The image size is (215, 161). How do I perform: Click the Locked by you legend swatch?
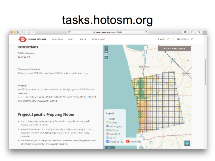[x=107, y=142]
